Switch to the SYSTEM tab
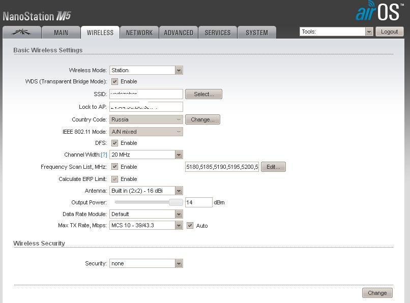410x303 pixels. point(257,33)
